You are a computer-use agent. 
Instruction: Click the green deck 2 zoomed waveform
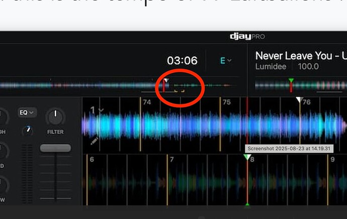pos(214,183)
